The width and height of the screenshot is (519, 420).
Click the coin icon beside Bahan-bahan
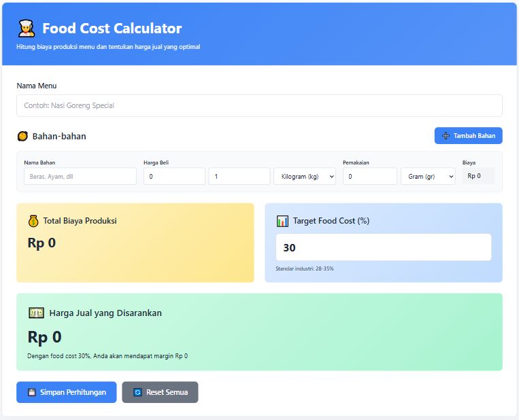(22, 136)
